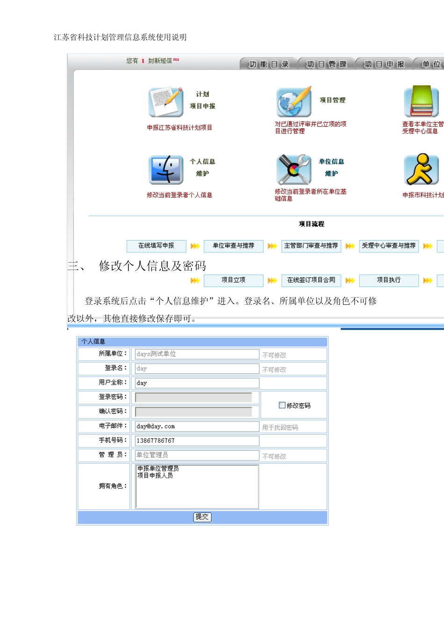Click the 手机号码 field with 13867786767

pyautogui.click(x=197, y=441)
